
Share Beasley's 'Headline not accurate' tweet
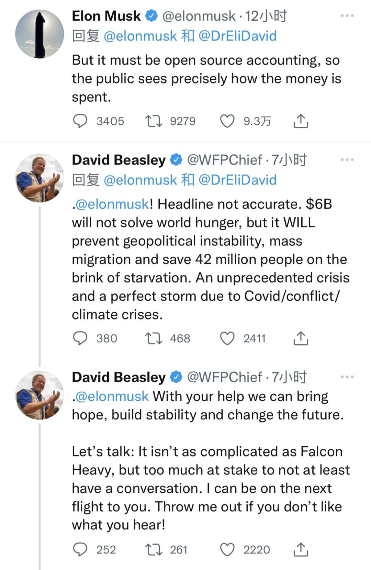pyautogui.click(x=301, y=338)
